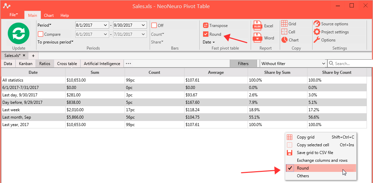Click Copy grid icon in context menu

coord(290,137)
